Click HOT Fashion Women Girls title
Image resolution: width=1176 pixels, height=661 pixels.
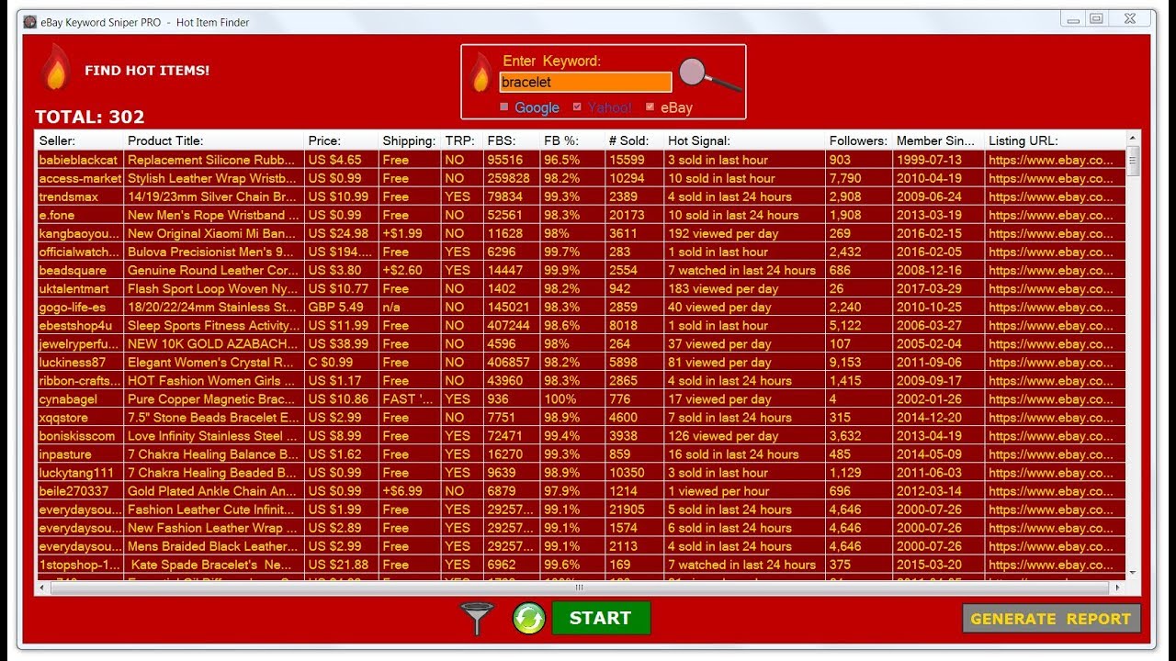(213, 380)
